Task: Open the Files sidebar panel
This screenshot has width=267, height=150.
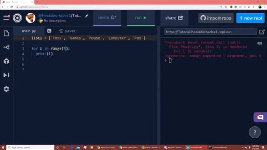Action: tap(6, 33)
